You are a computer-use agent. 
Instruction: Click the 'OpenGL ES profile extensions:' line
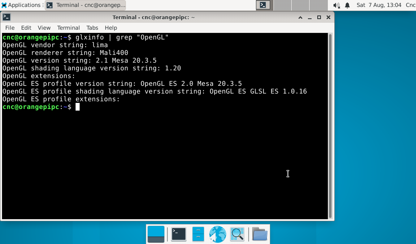pyautogui.click(x=61, y=99)
